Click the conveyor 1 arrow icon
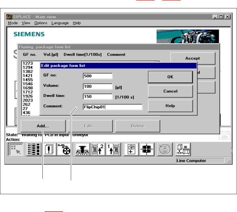The height and width of the screenshot is (212, 237). pyautogui.click(x=113, y=149)
